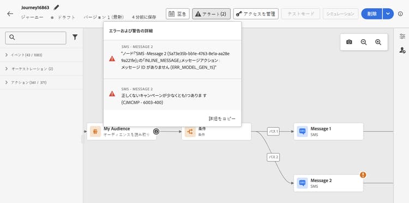The width and height of the screenshot is (409, 203).
Task: Expand the オーケストレーション (2) section
Action: (x=41, y=69)
